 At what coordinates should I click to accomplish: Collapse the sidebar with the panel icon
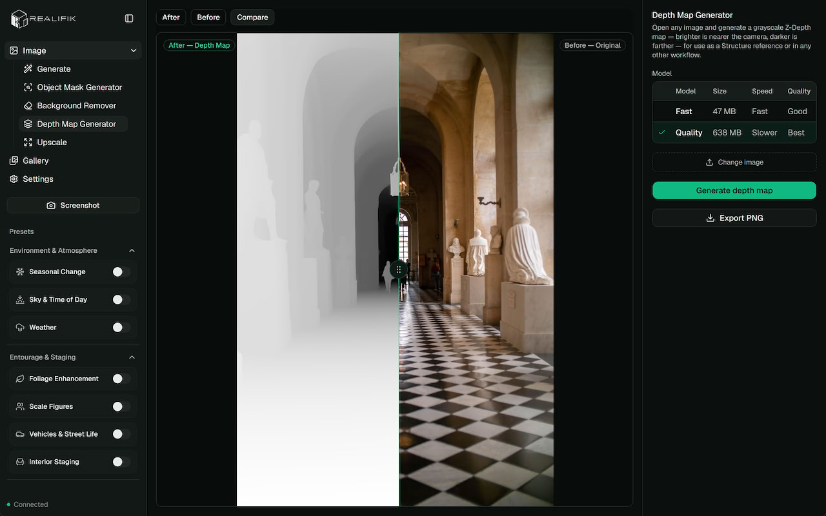point(129,19)
